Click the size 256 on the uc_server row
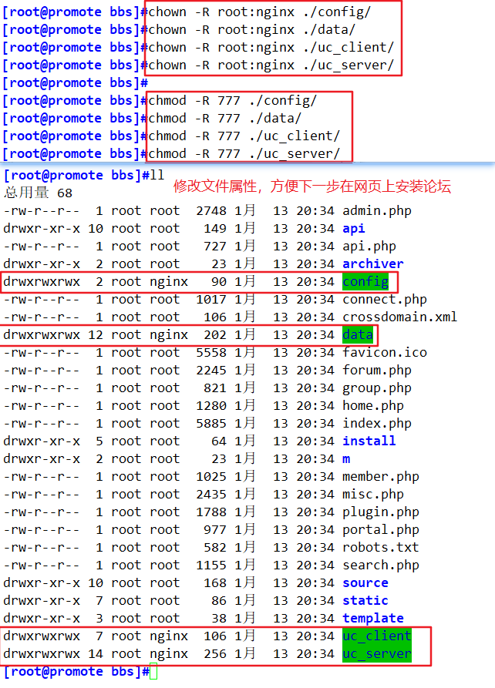This screenshot has height=688, width=495. pyautogui.click(x=215, y=654)
